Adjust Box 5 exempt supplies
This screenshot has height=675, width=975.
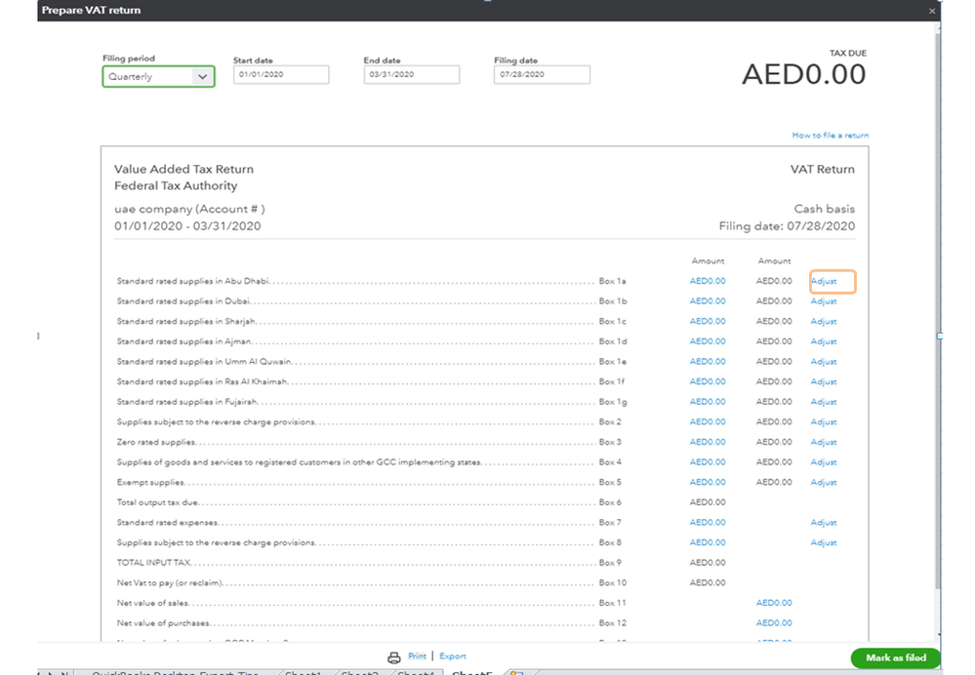pos(824,482)
